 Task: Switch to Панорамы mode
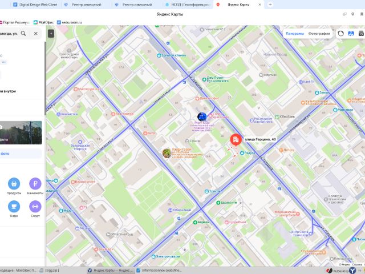coord(295,34)
